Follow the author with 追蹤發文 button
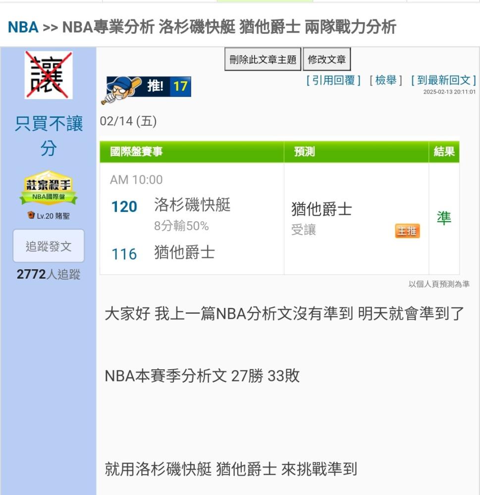480x495 pixels. (x=49, y=246)
